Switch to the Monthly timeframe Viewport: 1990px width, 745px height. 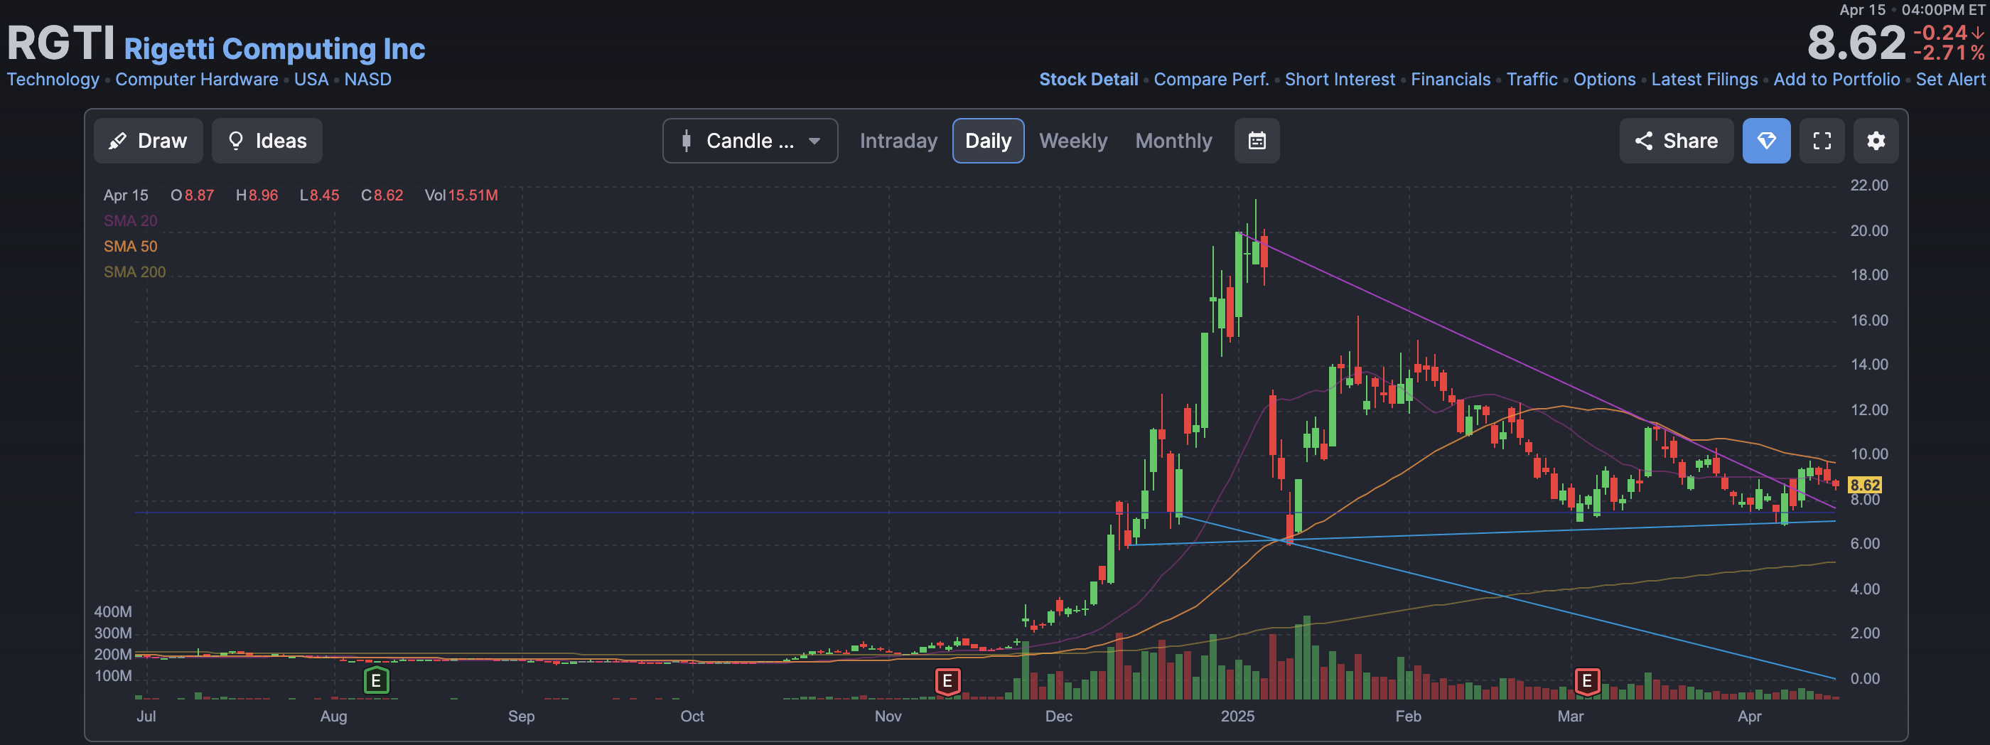tap(1173, 141)
